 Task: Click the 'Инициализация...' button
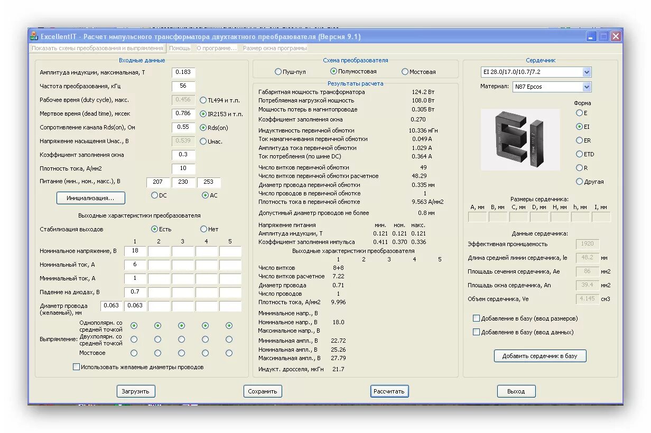click(x=91, y=198)
